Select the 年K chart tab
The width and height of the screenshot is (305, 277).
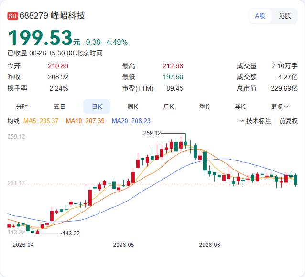click(240, 107)
